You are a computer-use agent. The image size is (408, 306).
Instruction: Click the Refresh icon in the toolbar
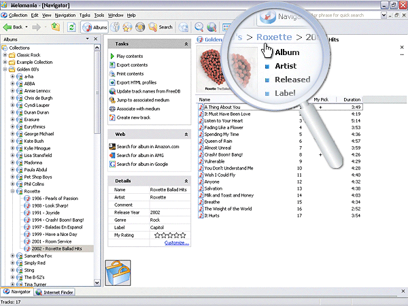coord(71,27)
